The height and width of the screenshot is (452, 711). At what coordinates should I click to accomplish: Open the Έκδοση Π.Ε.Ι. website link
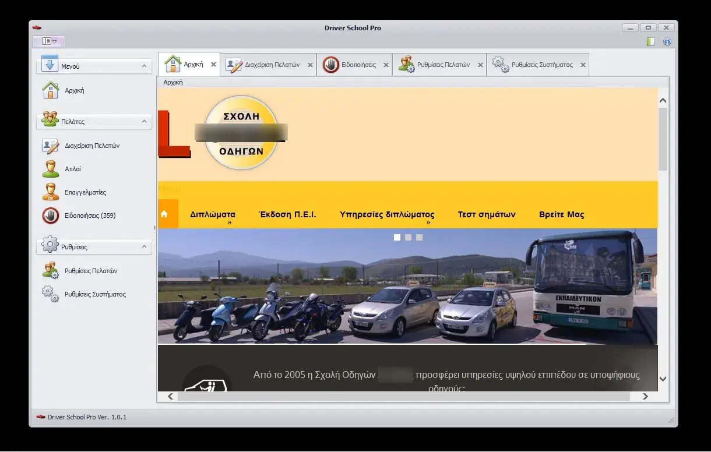coord(287,214)
